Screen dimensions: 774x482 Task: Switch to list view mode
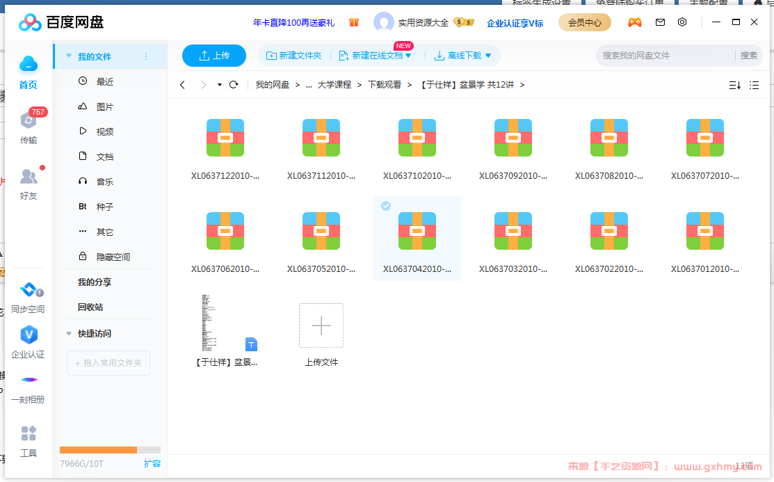pos(755,85)
